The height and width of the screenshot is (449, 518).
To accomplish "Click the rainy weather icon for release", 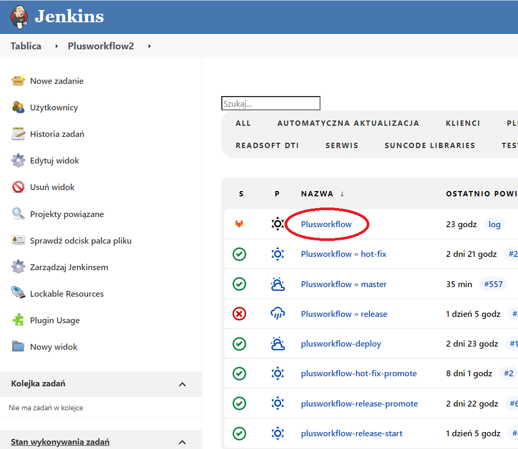I will (x=278, y=314).
